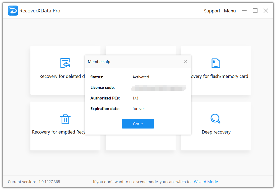
Task: Click the RecoverXData Pro logo icon
Action: tap(13, 11)
